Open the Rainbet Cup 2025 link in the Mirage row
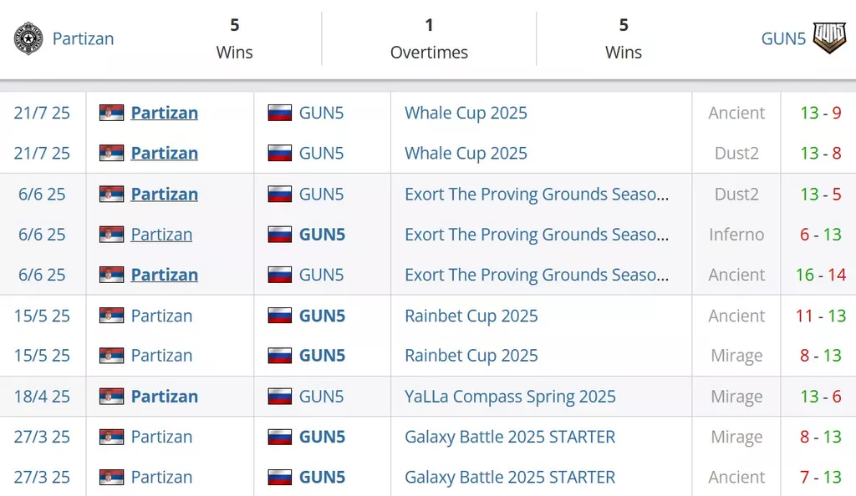 [471, 356]
